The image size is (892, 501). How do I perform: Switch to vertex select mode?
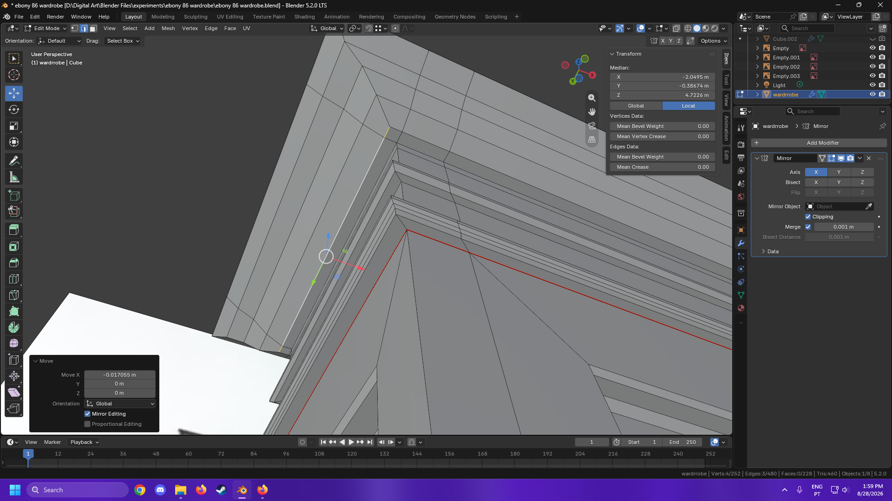(75, 28)
